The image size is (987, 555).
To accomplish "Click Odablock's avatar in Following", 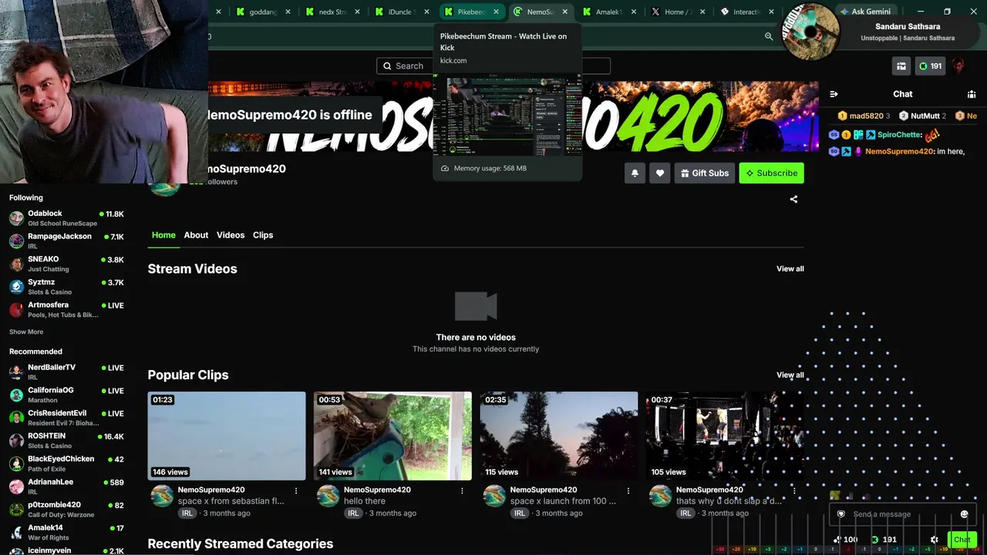I will (x=16, y=218).
